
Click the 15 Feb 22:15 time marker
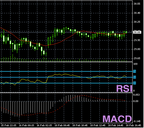pyautogui.click(x=9, y=125)
